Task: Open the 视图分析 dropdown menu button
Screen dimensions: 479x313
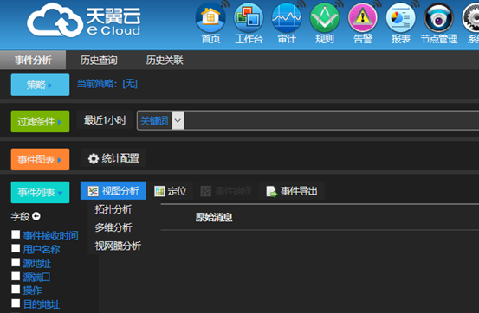Action: pyautogui.click(x=113, y=191)
